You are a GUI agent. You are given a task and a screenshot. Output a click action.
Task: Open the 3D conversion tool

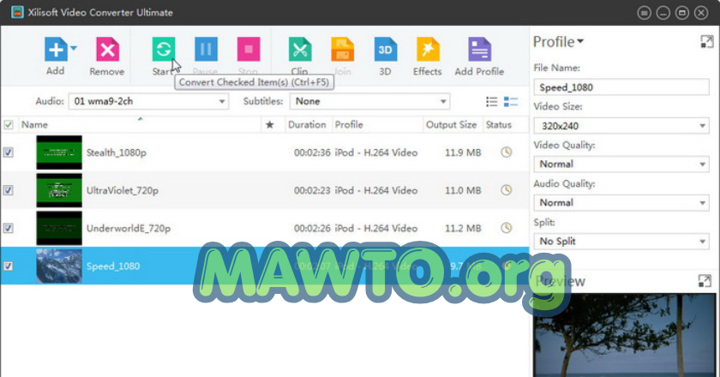pos(385,49)
